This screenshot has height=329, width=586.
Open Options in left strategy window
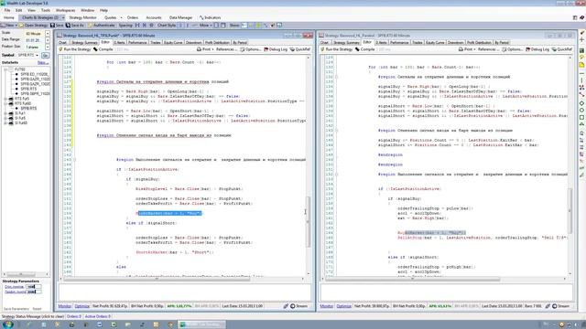click(x=251, y=49)
